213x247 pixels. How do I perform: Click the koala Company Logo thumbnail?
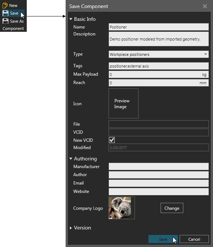click(x=122, y=208)
